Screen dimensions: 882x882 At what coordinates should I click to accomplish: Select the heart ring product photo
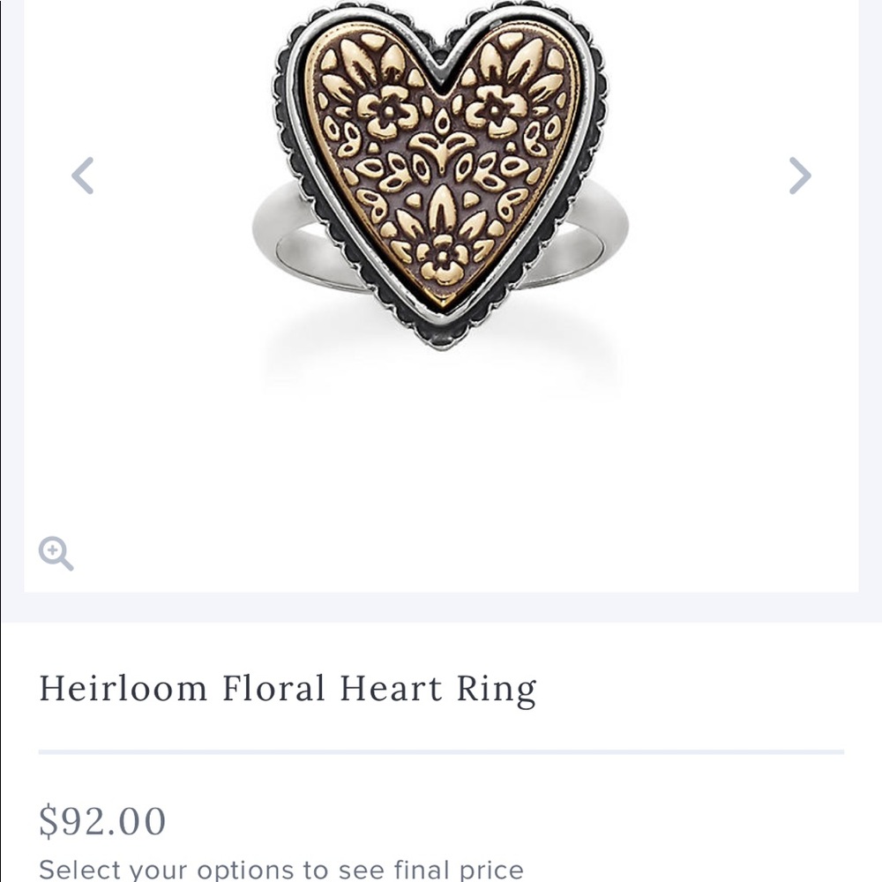[x=441, y=176]
